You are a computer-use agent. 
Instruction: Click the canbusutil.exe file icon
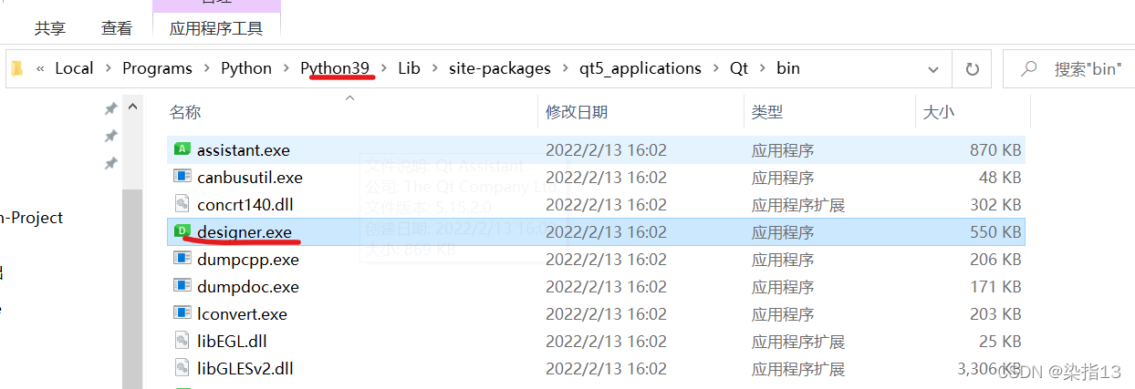(x=182, y=177)
